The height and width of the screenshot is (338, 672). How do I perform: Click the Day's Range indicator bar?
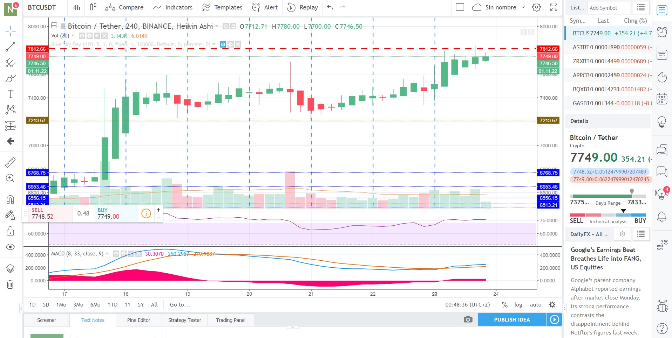coord(608,196)
